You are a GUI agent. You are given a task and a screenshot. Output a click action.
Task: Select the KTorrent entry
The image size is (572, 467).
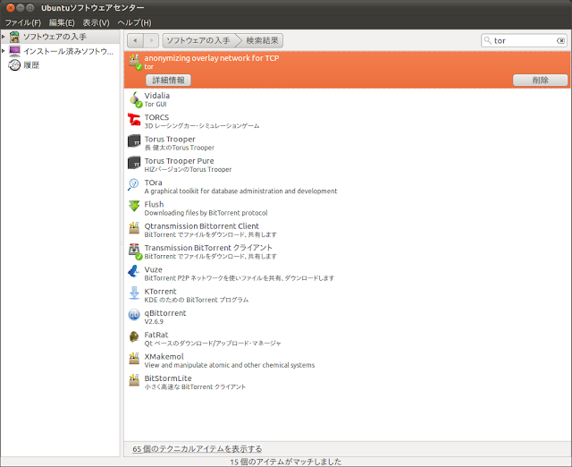coord(348,295)
